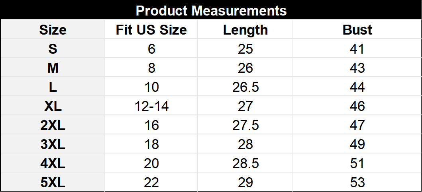Click the Fit US Size header
Viewport: 422px width, 192px height.
(151, 30)
